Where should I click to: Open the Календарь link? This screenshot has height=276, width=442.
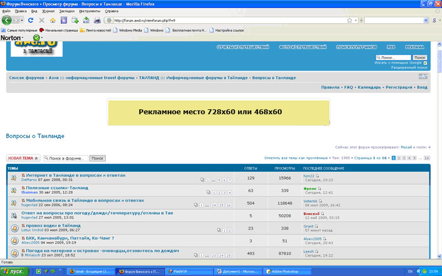point(369,87)
